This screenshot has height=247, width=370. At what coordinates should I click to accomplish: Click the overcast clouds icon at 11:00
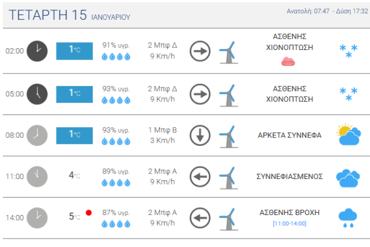pyautogui.click(x=348, y=177)
